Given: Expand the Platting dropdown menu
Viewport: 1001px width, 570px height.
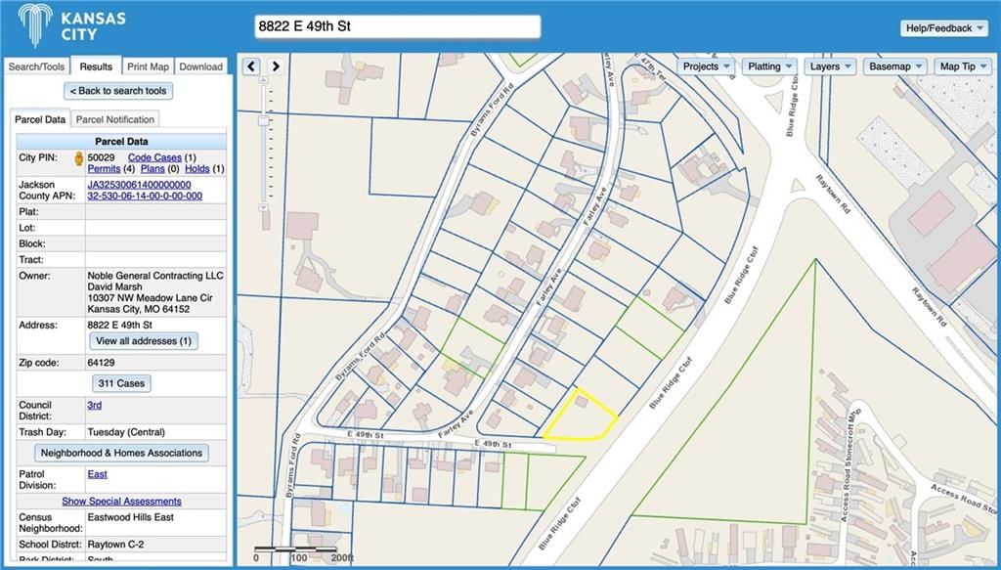Looking at the screenshot, I should coord(769,66).
